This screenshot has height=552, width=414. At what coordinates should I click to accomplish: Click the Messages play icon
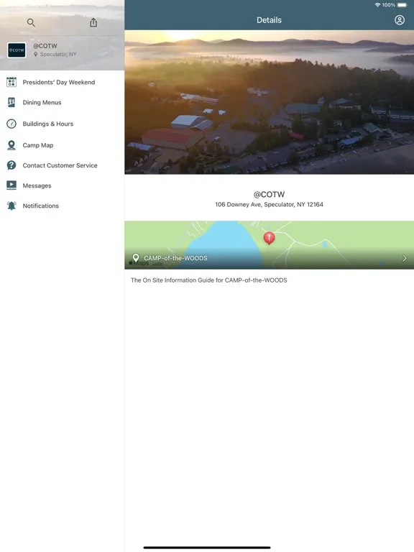pos(11,185)
